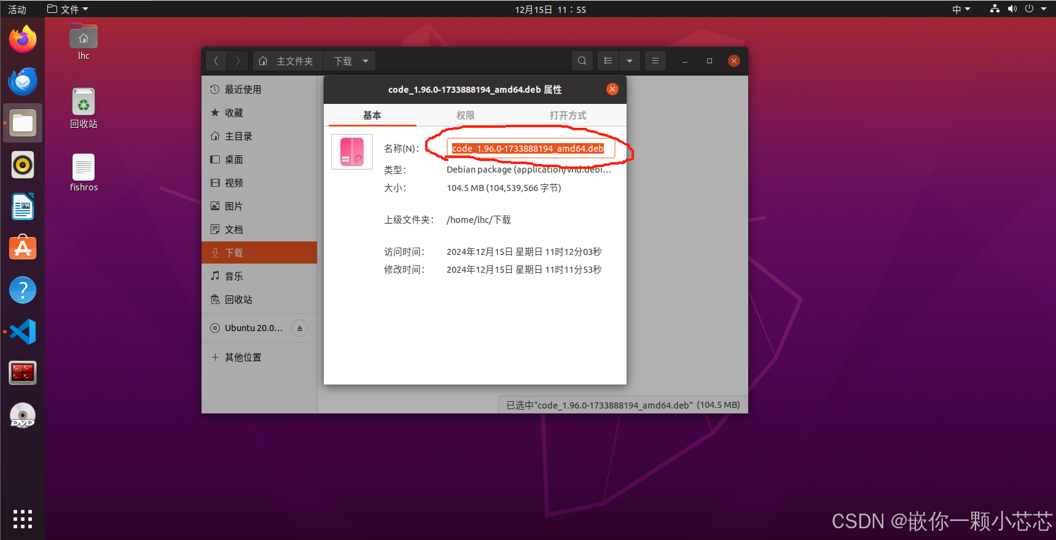The image size is (1056, 540).
Task: Select 收藏 in the sidebar
Action: (259, 113)
